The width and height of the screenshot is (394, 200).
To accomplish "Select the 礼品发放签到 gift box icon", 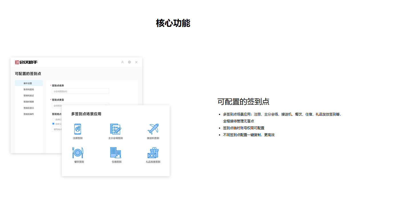I will pyautogui.click(x=153, y=153).
